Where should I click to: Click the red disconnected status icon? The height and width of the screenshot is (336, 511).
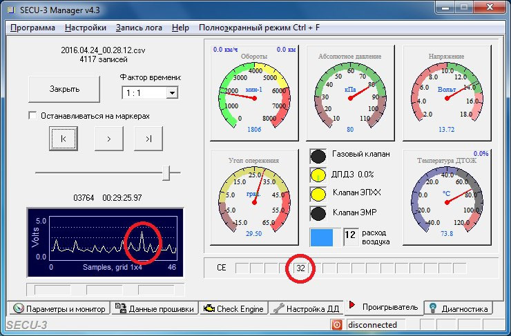pyautogui.click(x=337, y=324)
